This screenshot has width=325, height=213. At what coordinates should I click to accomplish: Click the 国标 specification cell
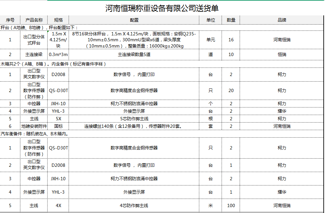[58, 126]
